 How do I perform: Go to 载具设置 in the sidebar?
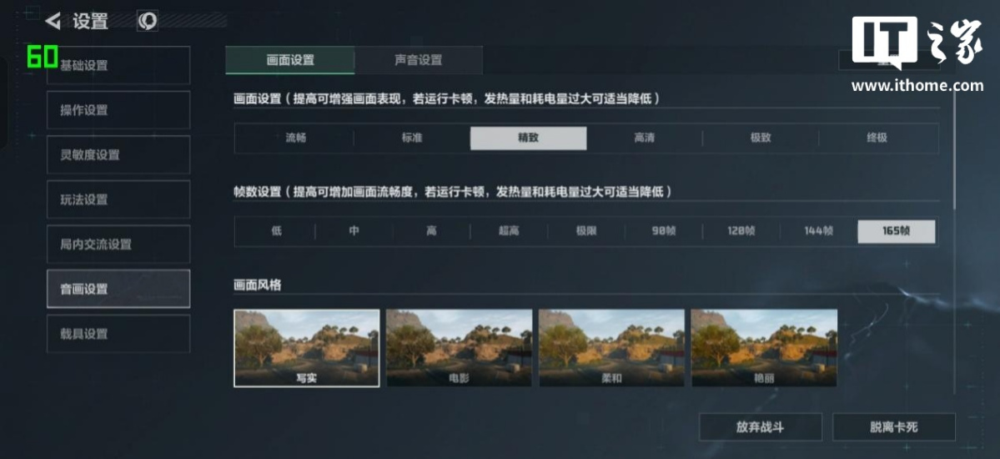(x=118, y=333)
